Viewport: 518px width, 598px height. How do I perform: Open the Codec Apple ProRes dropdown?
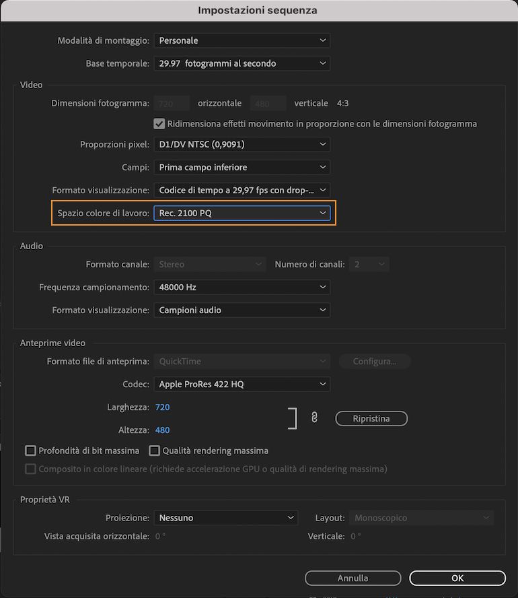tap(242, 384)
